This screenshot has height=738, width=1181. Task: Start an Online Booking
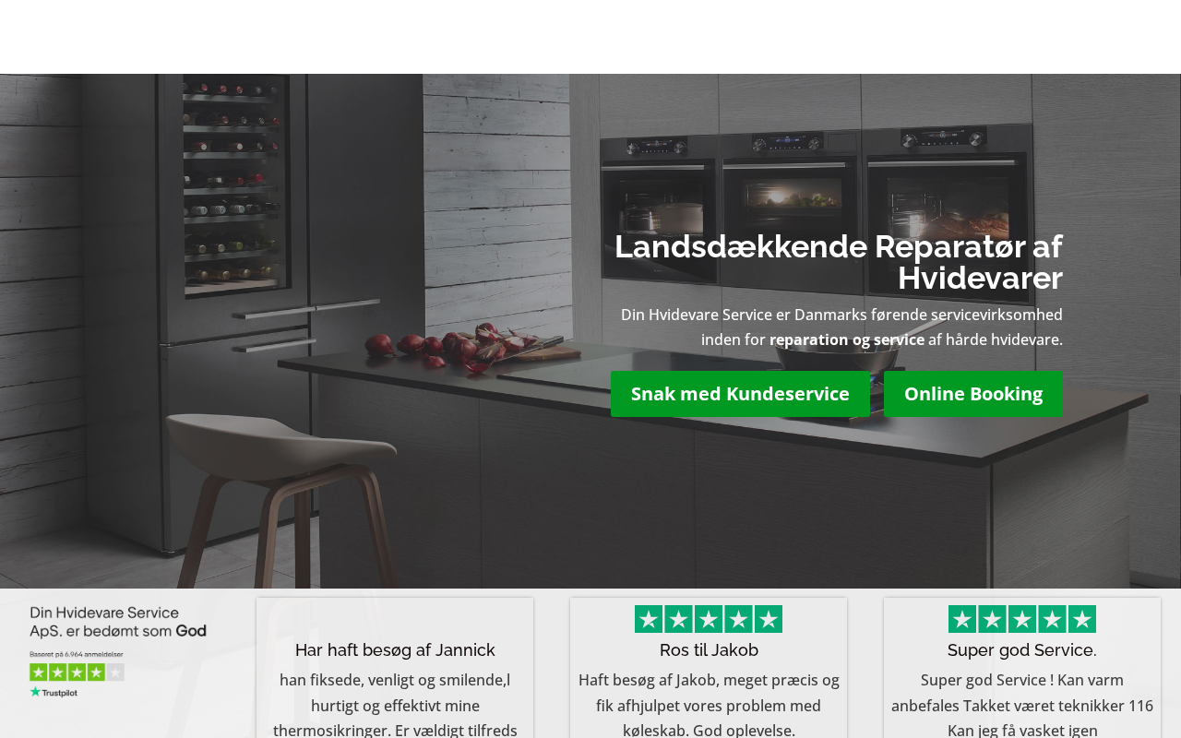973,394
